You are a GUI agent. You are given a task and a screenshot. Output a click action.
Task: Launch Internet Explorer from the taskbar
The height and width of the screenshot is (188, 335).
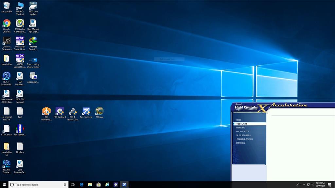[x=107, y=185]
